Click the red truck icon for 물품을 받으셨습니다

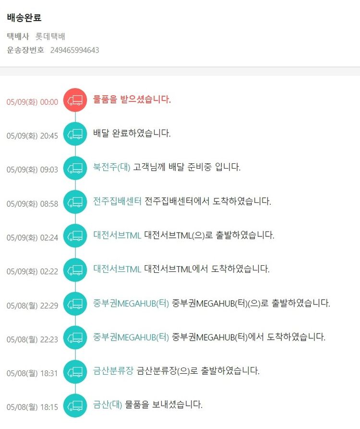pyautogui.click(x=75, y=100)
